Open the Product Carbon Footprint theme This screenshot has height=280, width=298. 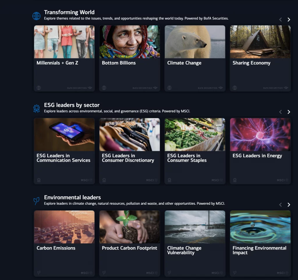[130, 248]
